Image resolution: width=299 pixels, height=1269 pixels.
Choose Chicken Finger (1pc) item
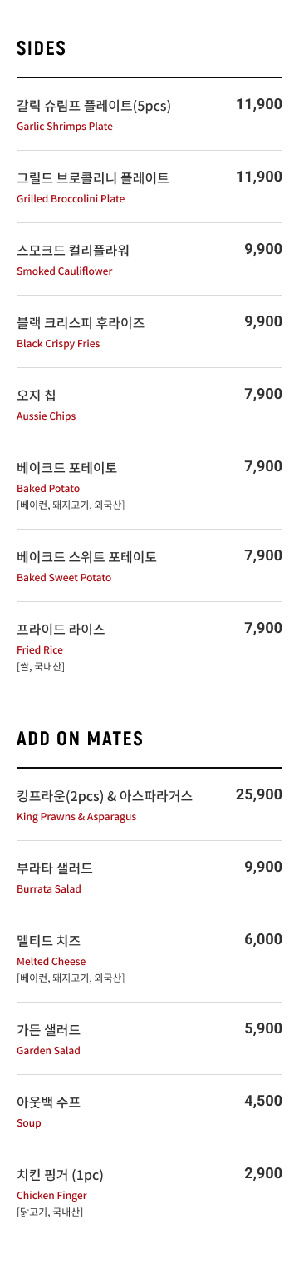point(149,1192)
